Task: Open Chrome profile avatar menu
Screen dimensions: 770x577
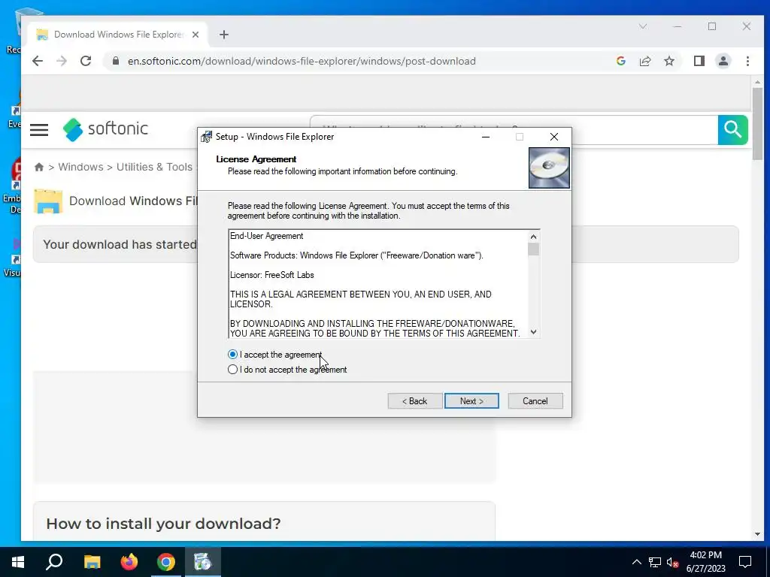Action: point(723,61)
